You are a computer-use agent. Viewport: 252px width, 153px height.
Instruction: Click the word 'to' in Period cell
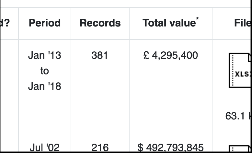(44, 71)
